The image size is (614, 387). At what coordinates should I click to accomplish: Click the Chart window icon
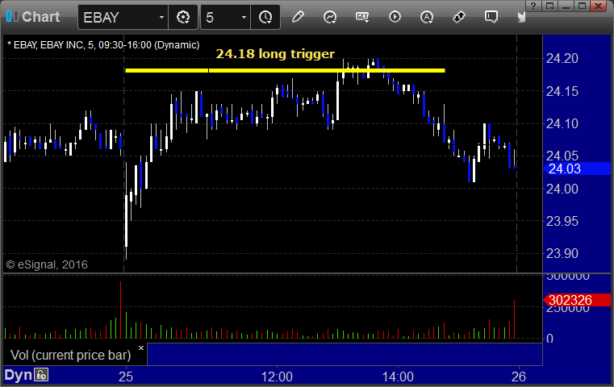pos(12,16)
